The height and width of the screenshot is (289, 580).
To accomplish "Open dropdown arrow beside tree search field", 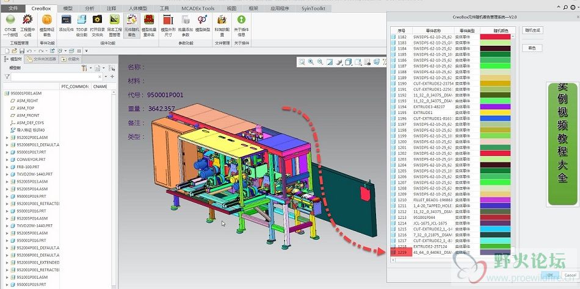I will [106, 76].
